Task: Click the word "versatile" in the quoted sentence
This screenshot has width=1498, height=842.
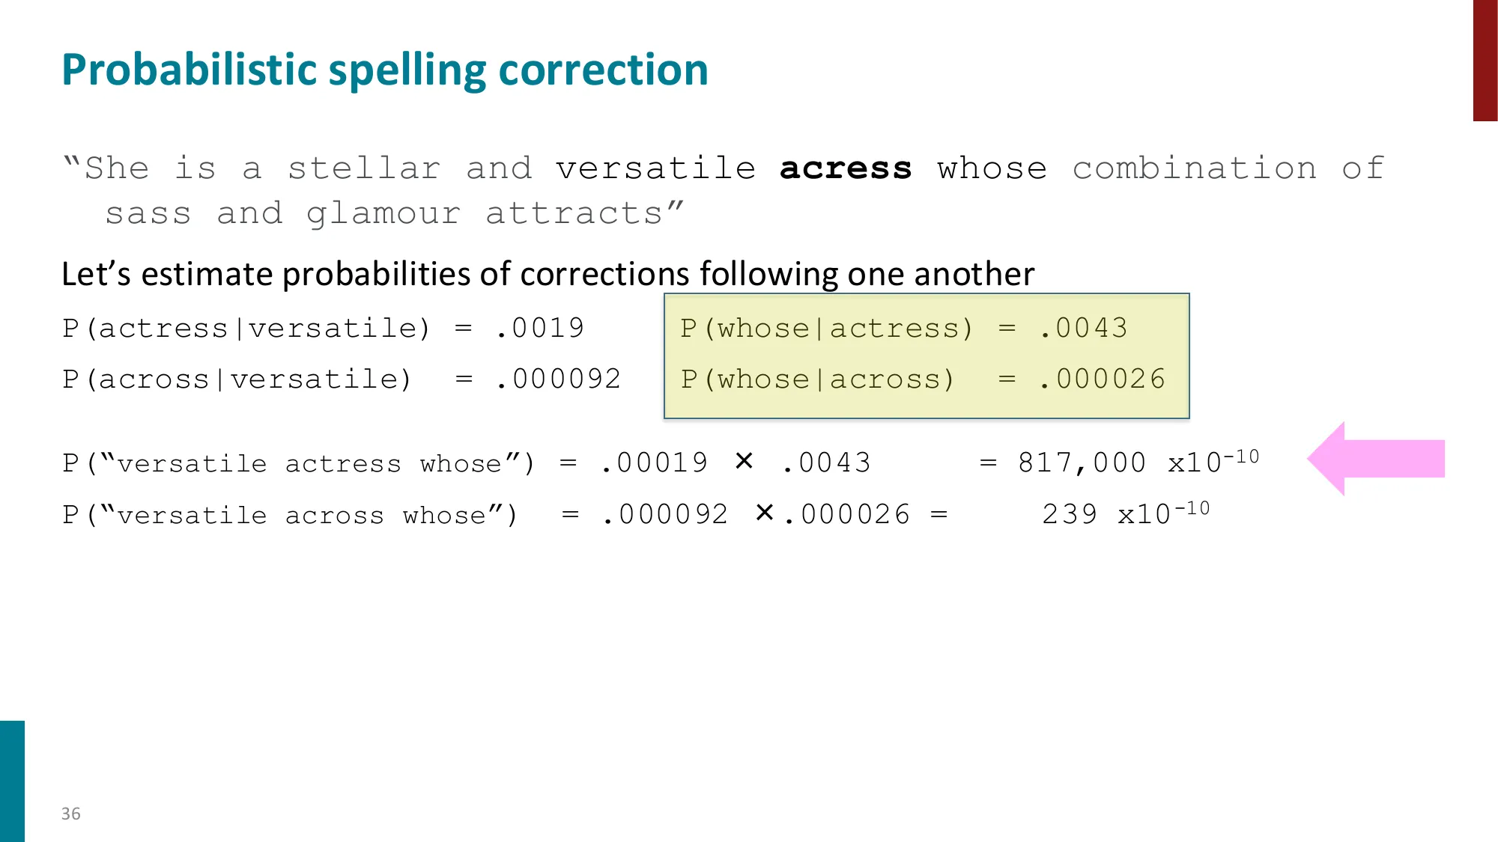Action: click(655, 169)
